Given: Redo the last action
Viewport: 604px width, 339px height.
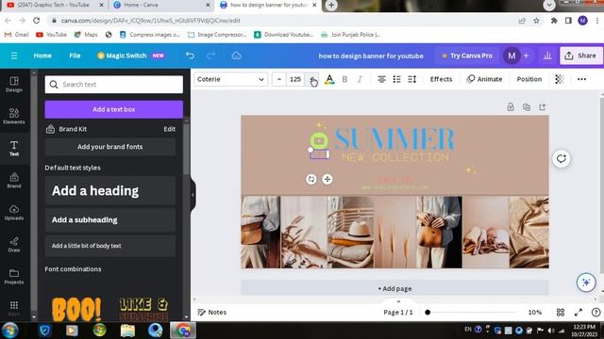Looking at the screenshot, I should coord(210,56).
